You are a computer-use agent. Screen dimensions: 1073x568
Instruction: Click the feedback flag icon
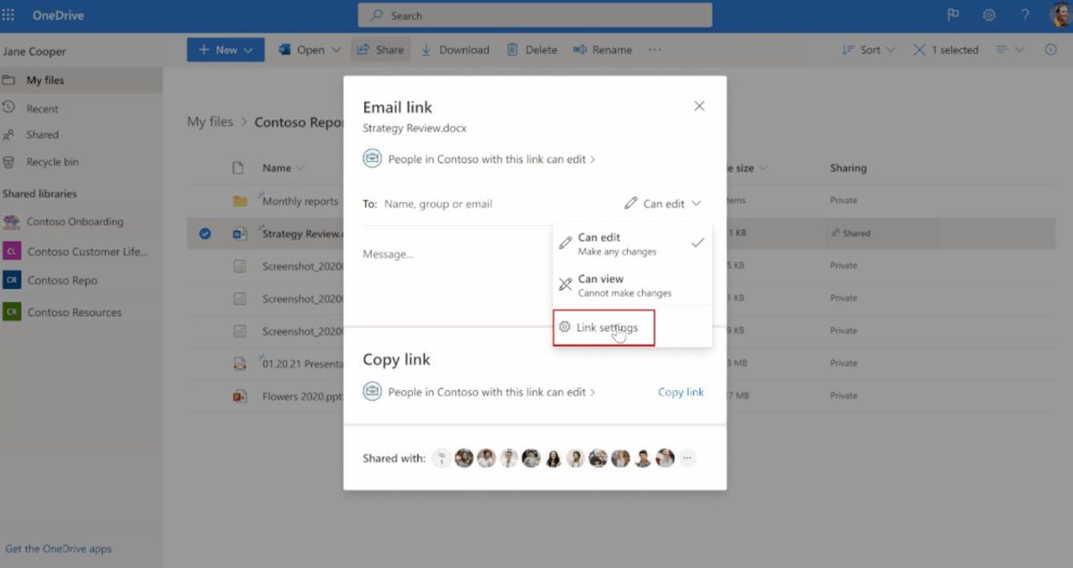click(952, 14)
